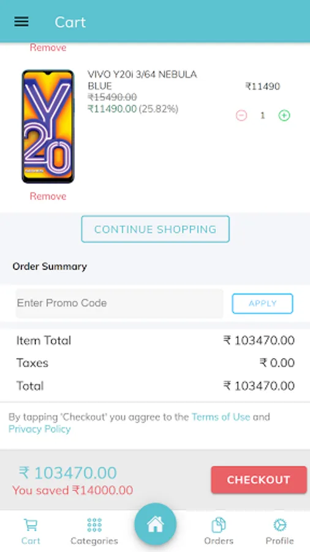Tap the Cart header title
310x552 pixels.
[x=70, y=22]
